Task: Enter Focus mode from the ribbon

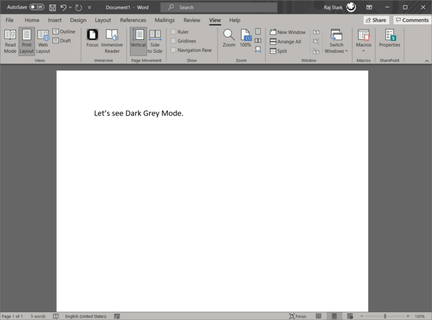Action: coord(92,39)
